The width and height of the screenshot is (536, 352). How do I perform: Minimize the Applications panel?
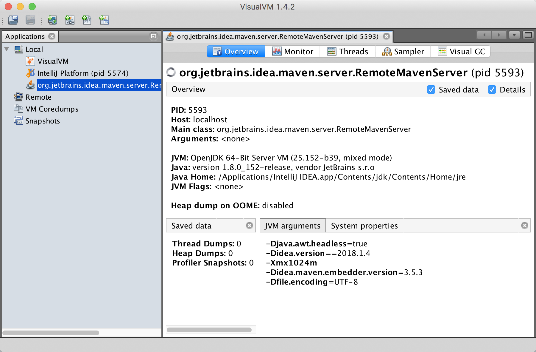154,36
